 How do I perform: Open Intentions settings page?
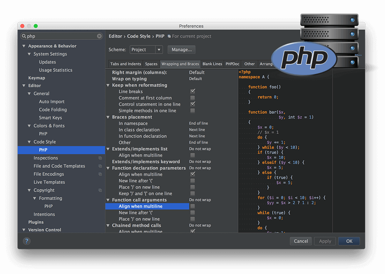point(44,214)
